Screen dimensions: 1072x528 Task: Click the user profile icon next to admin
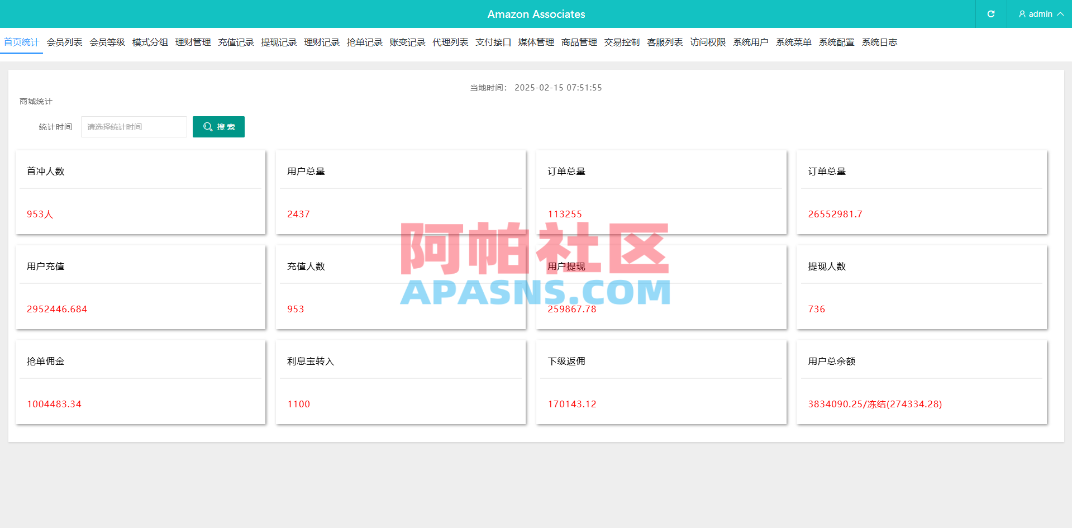(1021, 14)
